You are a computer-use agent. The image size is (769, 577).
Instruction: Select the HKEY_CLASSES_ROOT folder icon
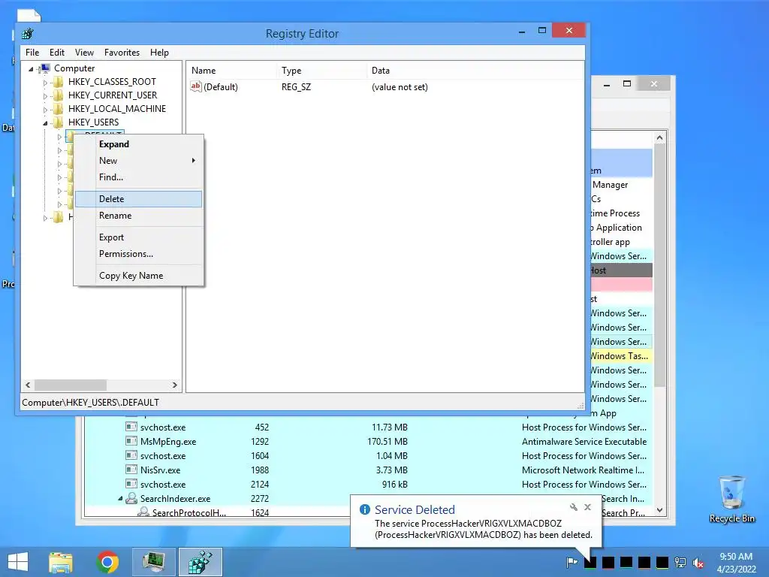click(59, 81)
